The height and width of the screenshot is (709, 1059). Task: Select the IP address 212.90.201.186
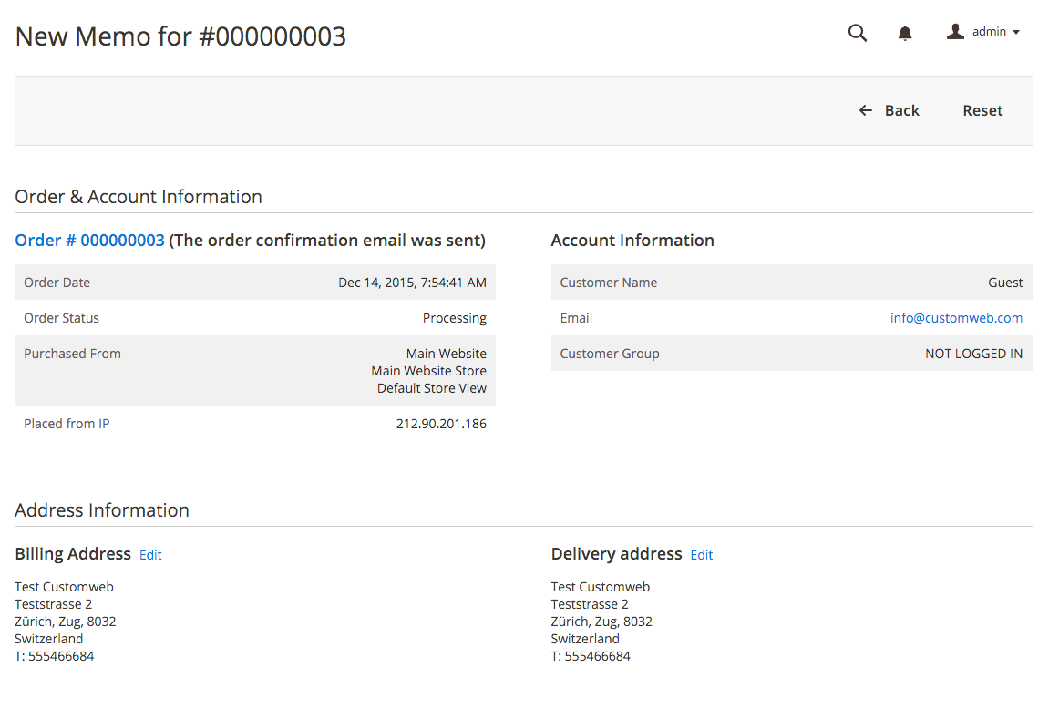(x=441, y=424)
